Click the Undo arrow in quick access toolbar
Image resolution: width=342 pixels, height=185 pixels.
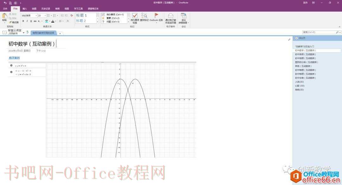tap(5, 3)
